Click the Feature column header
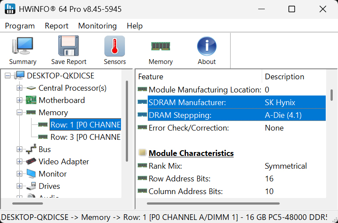The width and height of the screenshot is (338, 223). 199,77
